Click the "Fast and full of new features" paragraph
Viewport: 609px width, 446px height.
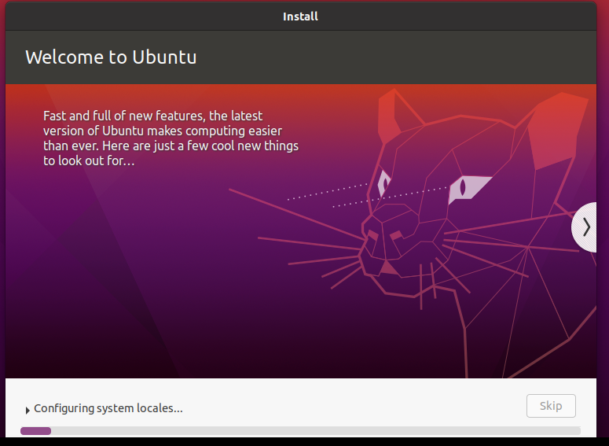click(171, 138)
